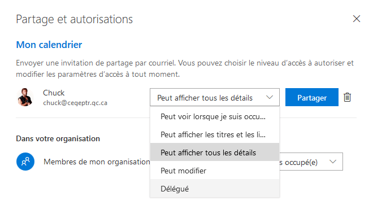Click the organisation members people icon

(x=25, y=162)
